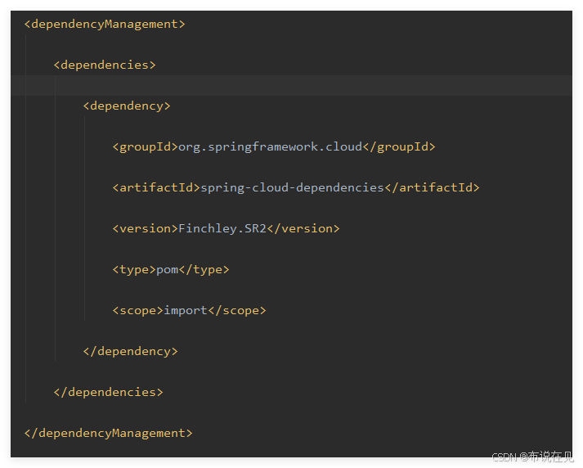Click the opening dependencyManagement tag
The width and height of the screenshot is (583, 468).
105,25
